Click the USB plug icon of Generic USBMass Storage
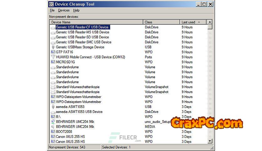Viewport: 262px width, 151px height. (53, 47)
